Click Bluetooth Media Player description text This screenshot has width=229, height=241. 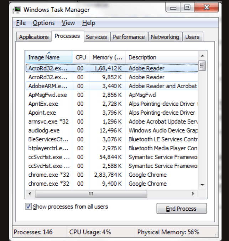click(163, 148)
